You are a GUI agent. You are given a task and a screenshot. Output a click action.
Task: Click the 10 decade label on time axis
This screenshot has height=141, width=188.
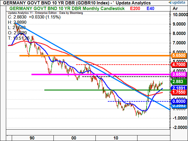click(116, 138)
